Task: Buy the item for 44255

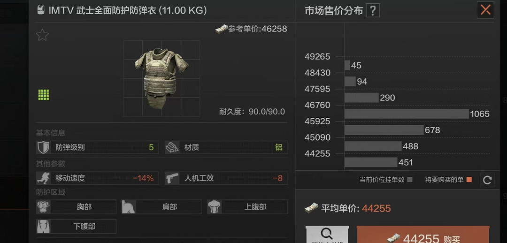Action: pos(423,235)
